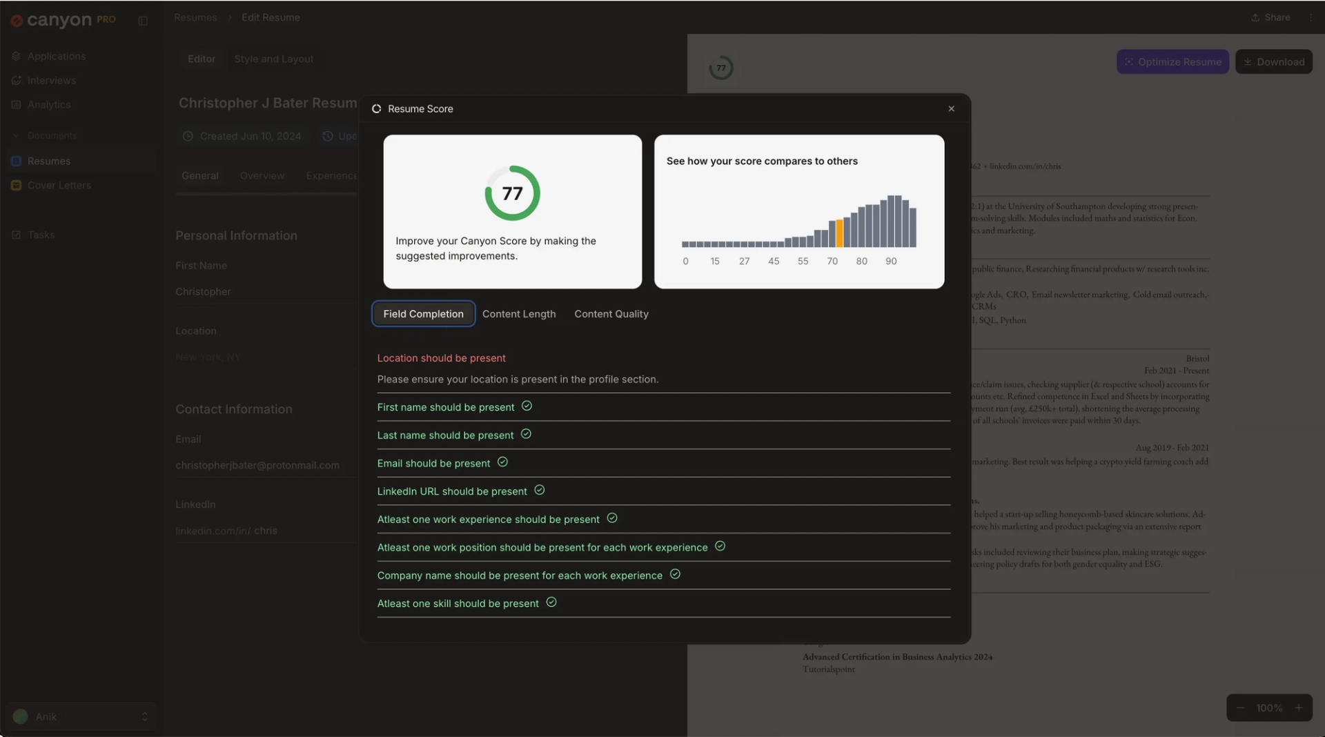This screenshot has height=737, width=1325.
Task: Click the check icon beside Last name requirement
Action: 526,434
